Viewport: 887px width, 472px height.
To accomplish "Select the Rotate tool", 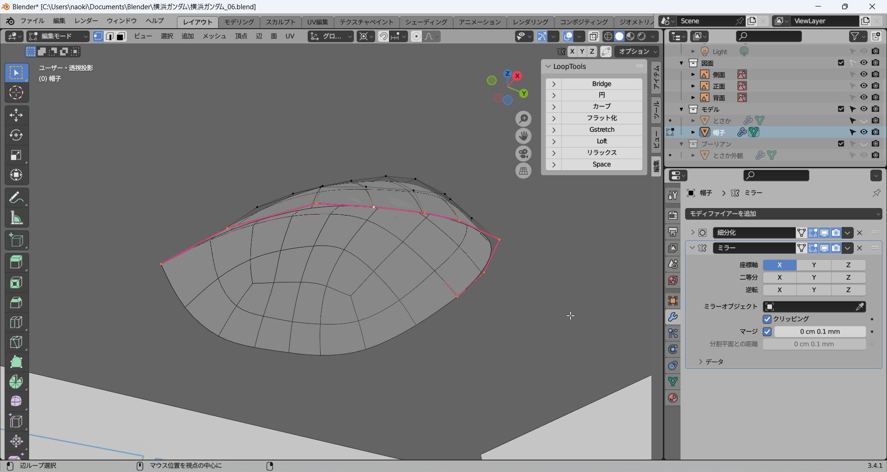I will (x=16, y=135).
